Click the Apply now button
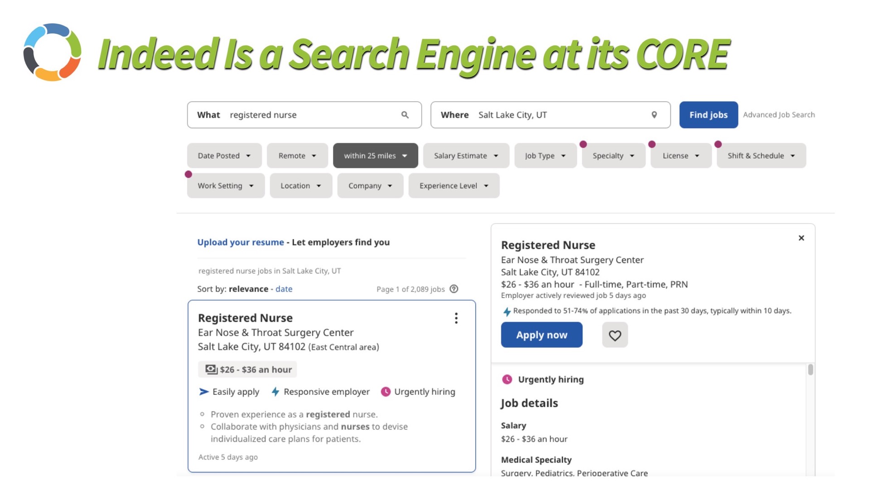The width and height of the screenshot is (870, 489). (x=541, y=335)
